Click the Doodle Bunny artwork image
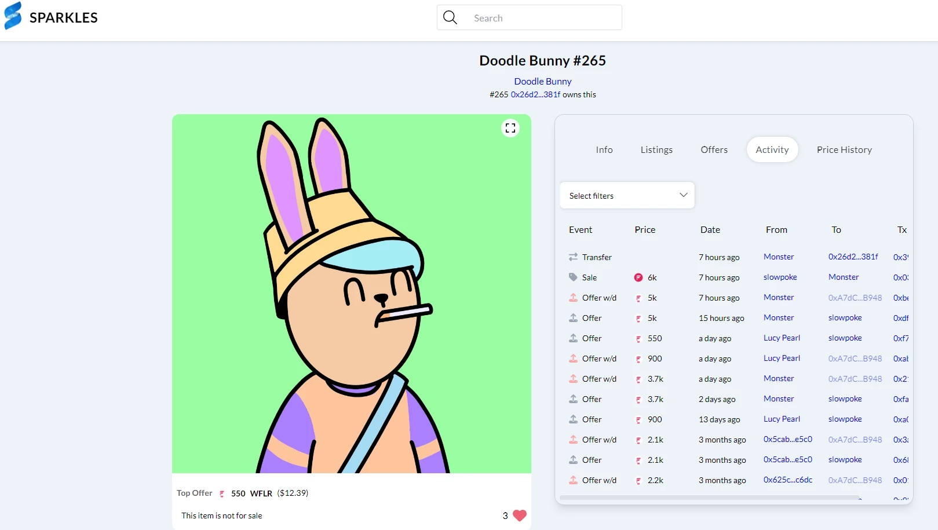The width and height of the screenshot is (938, 530). [x=352, y=294]
